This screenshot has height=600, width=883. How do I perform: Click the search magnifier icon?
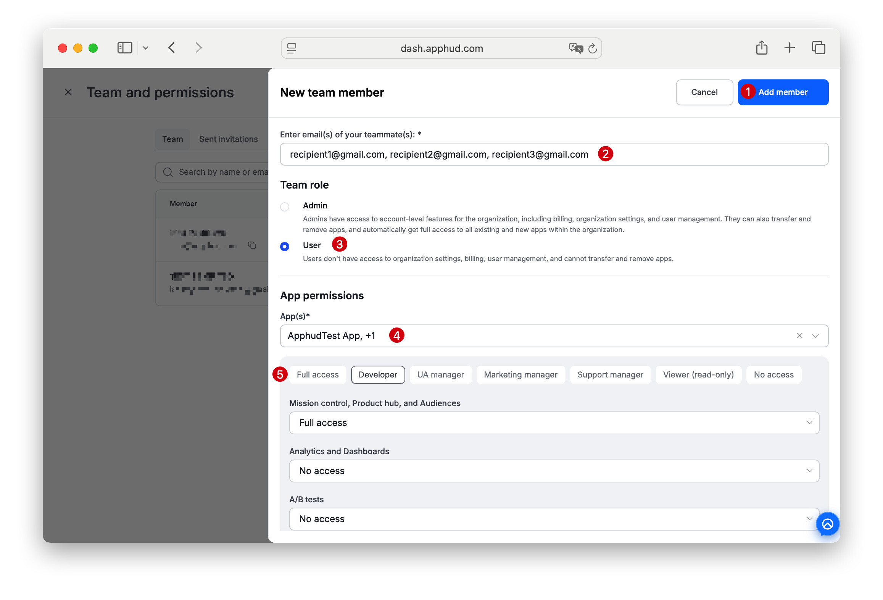[x=168, y=172]
